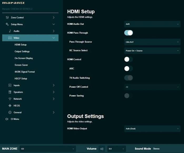The height and width of the screenshot is (153, 184).
Task: Click the HDMI Setup heading
Action: (81, 12)
